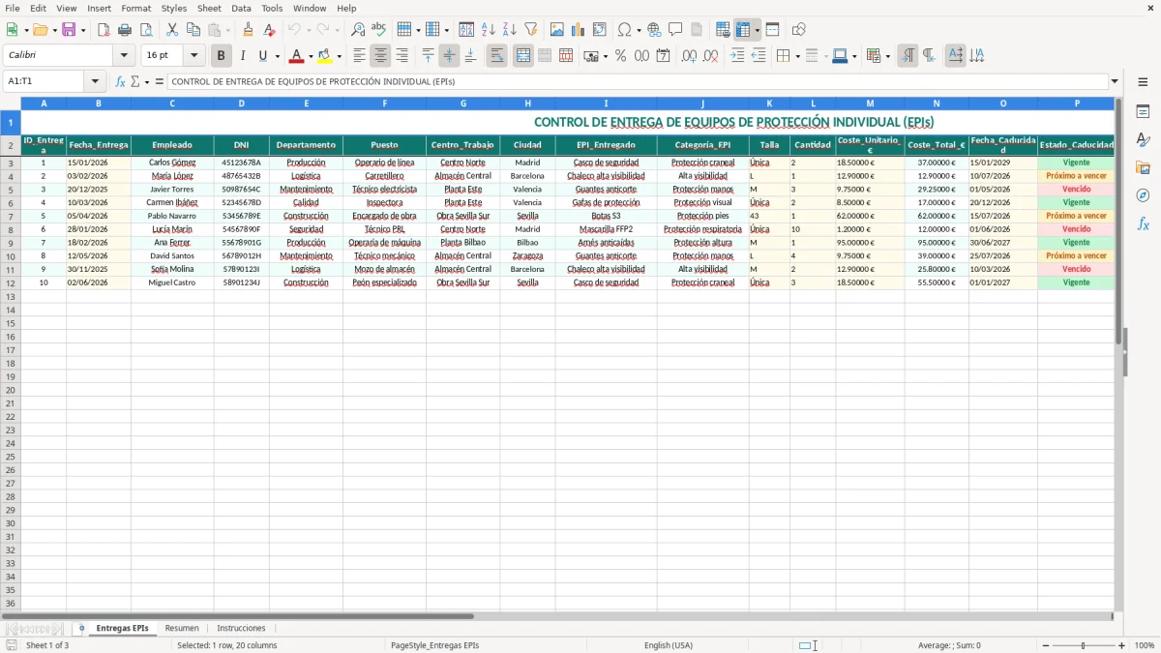Open the borders dropdown arrow
Screen dimensions: 1161x653
796,56
